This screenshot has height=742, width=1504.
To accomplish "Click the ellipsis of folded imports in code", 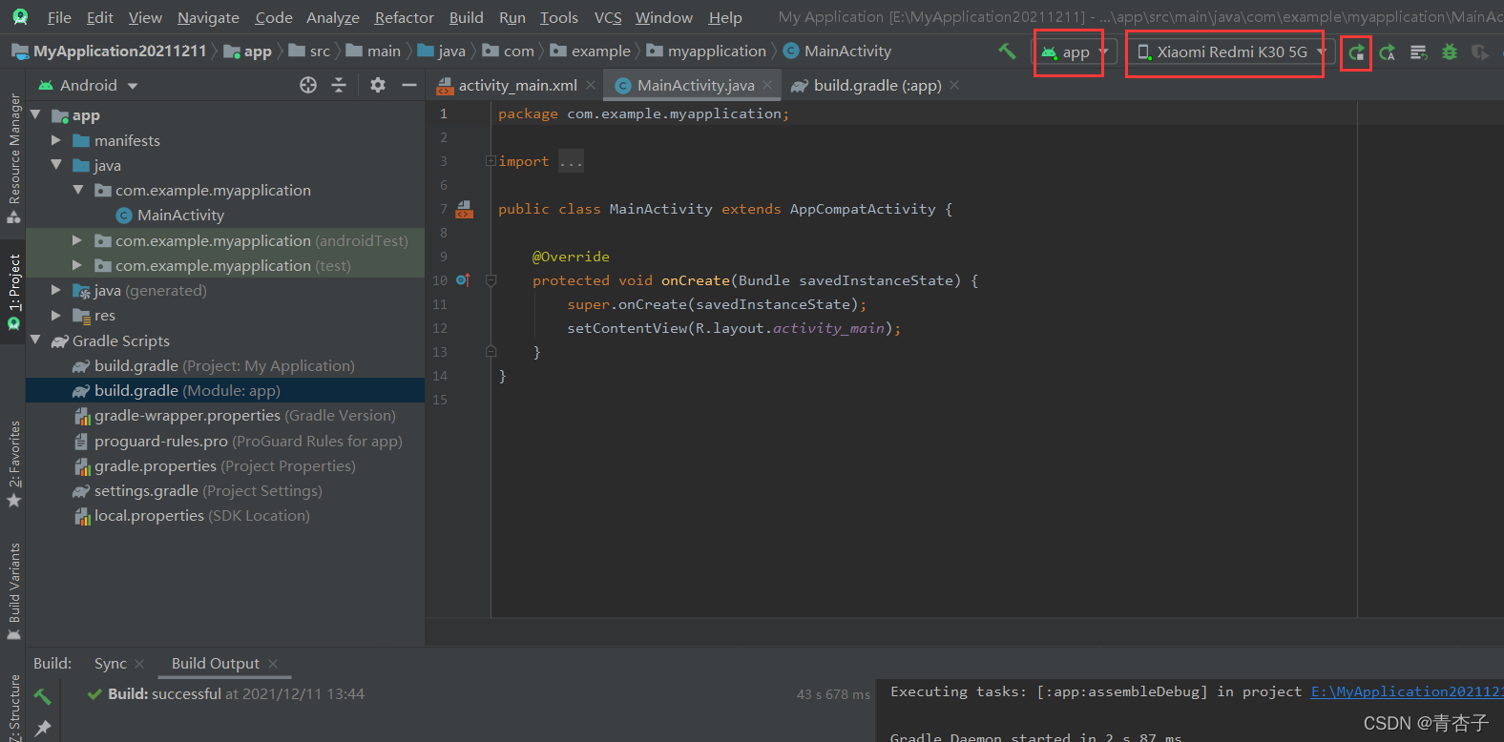I will click(571, 161).
